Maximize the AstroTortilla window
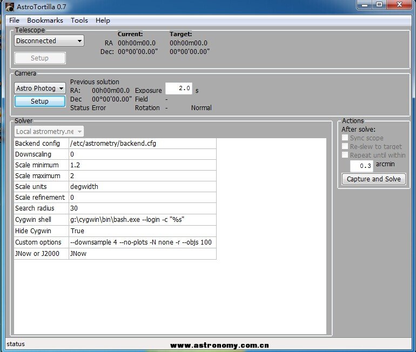The image size is (416, 352). pyautogui.click(x=379, y=5)
